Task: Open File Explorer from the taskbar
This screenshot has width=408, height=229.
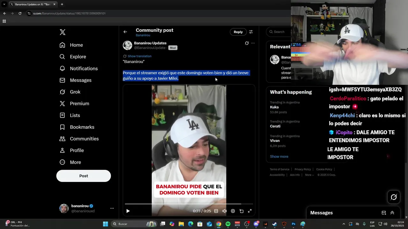Action: [x=181, y=224]
